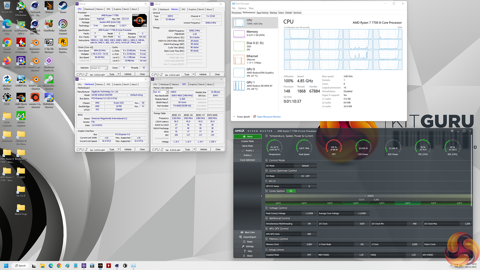Toggle the U Clock Mode ON setting

pos(361,244)
